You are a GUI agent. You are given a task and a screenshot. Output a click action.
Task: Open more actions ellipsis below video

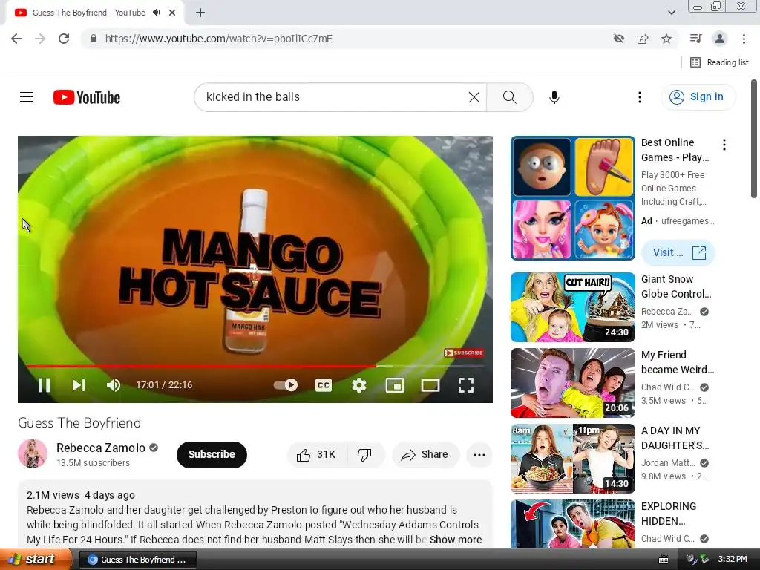click(x=479, y=455)
